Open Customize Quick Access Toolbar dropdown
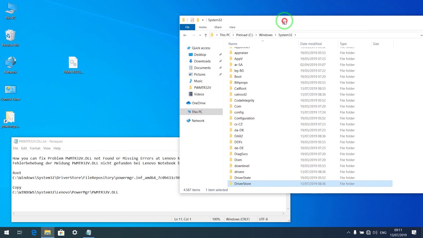This screenshot has height=238, width=423. tap(203, 20)
